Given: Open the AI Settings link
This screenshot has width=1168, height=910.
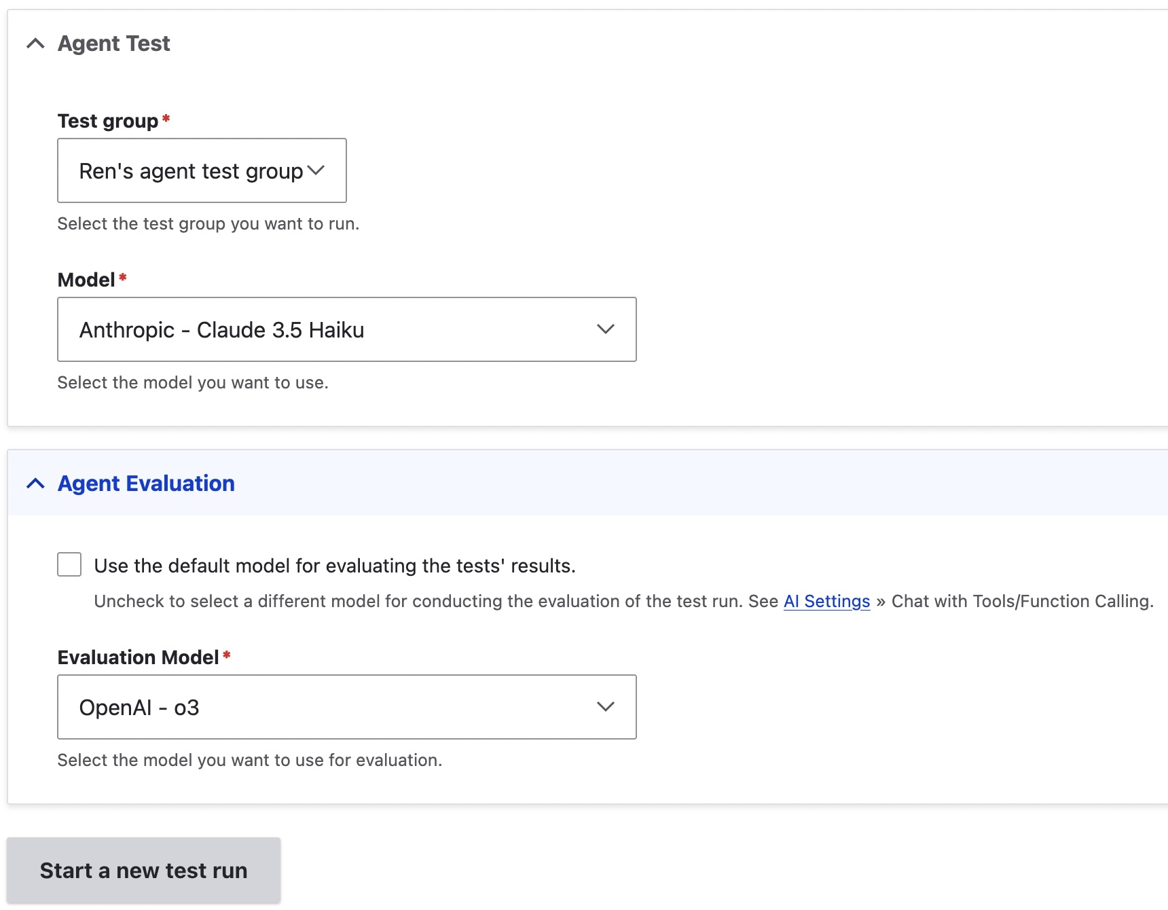Looking at the screenshot, I should tap(826, 602).
